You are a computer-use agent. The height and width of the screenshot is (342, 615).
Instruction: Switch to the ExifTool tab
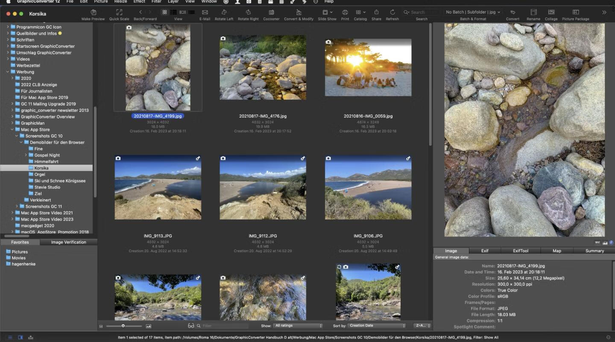pos(521,251)
